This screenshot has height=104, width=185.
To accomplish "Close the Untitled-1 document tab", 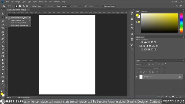I will click(x=28, y=10).
